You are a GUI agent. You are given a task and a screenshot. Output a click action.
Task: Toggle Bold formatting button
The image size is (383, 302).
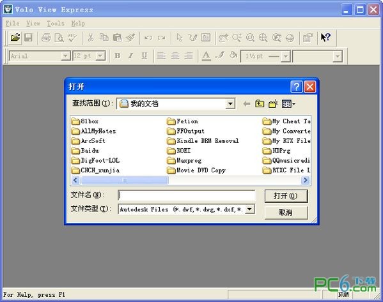[x=117, y=56]
